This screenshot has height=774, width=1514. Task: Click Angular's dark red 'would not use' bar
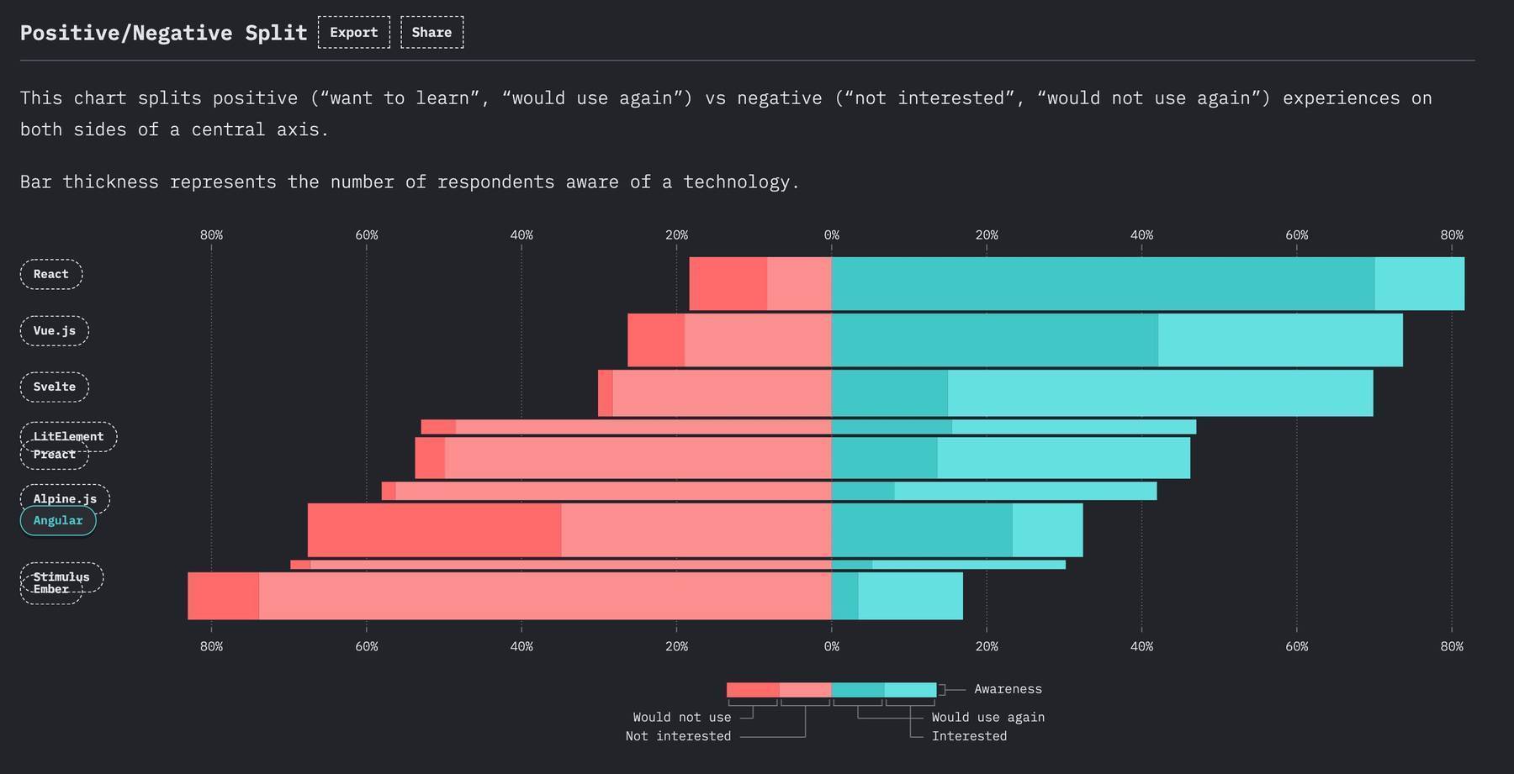434,530
